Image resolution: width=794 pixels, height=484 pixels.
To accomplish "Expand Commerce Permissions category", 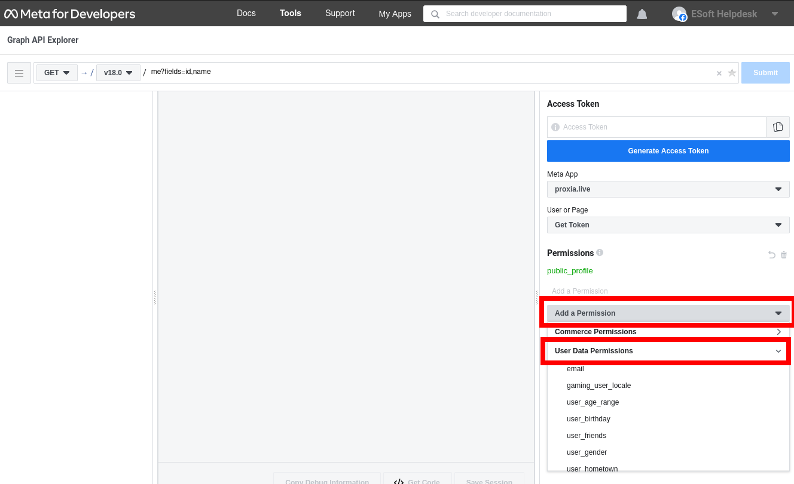I will click(x=668, y=332).
